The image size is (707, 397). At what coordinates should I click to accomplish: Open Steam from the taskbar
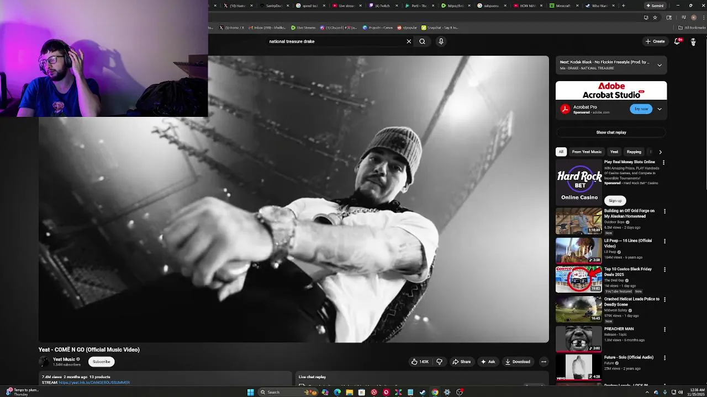(423, 392)
